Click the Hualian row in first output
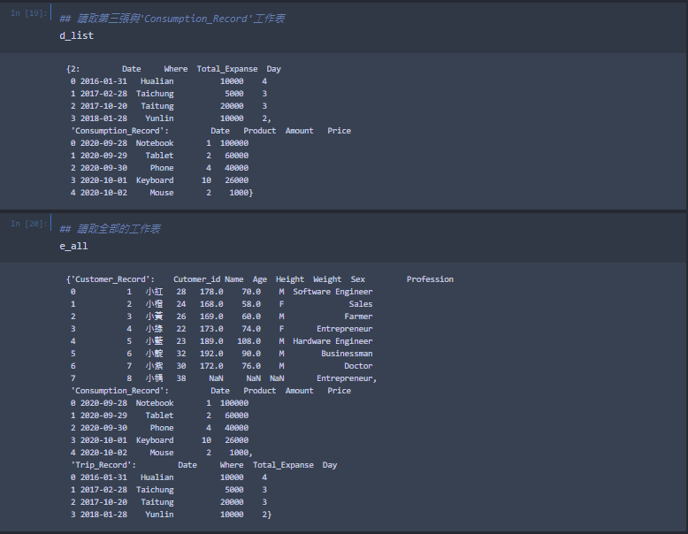 (169, 81)
